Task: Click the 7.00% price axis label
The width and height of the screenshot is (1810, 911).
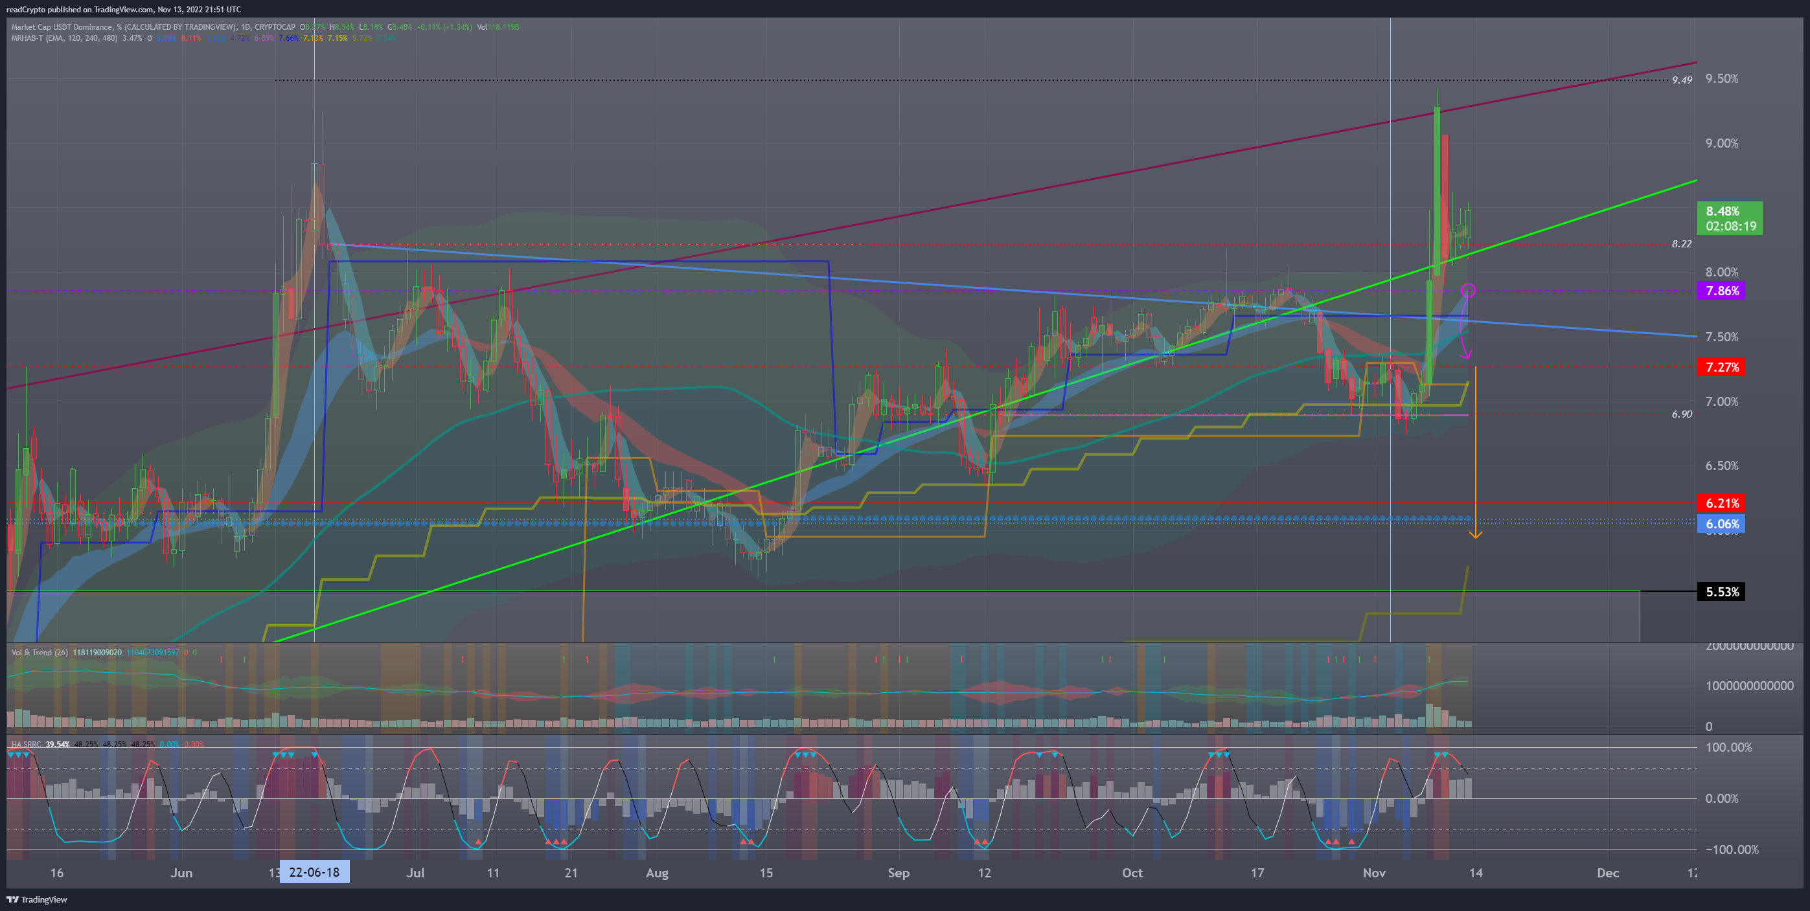Action: 1722,402
